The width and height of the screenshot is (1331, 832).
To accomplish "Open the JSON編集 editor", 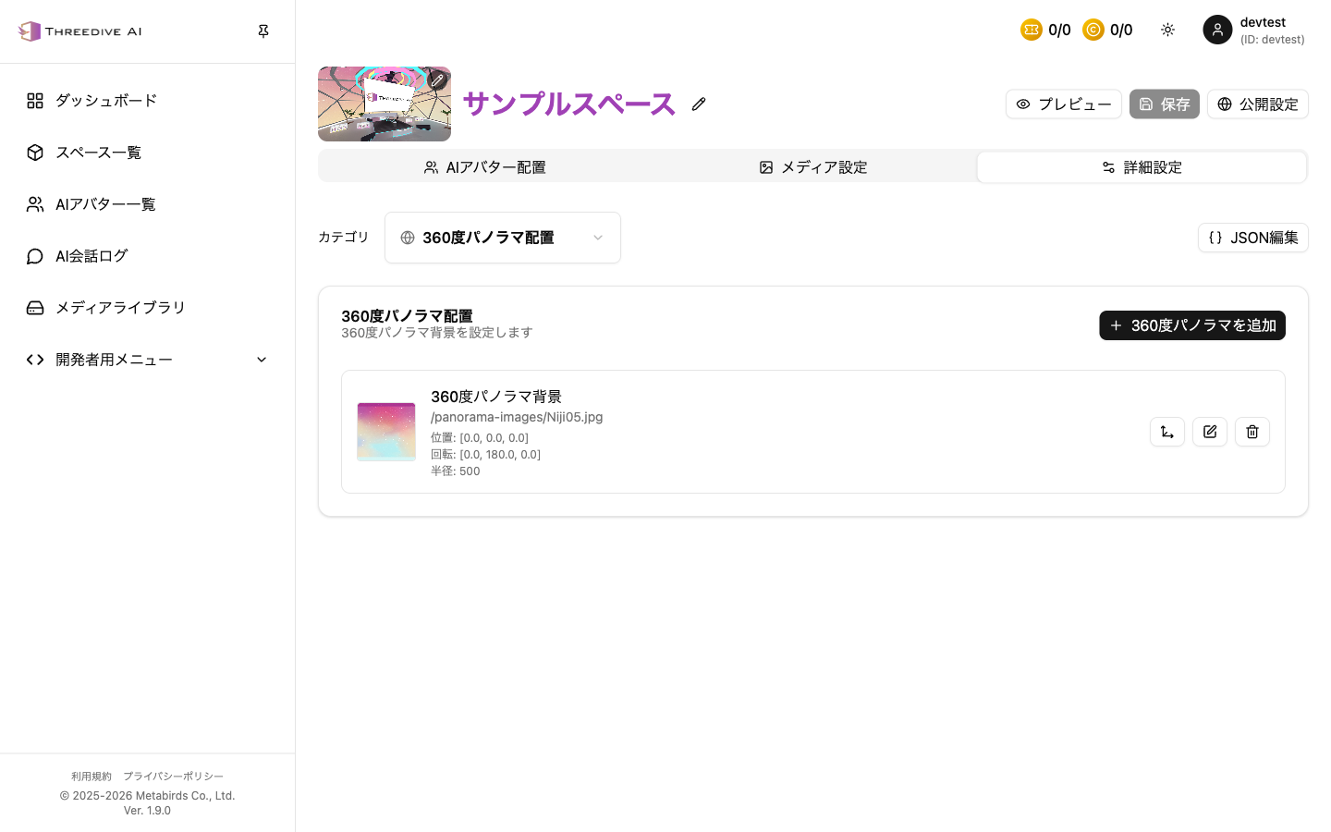I will tap(1253, 238).
